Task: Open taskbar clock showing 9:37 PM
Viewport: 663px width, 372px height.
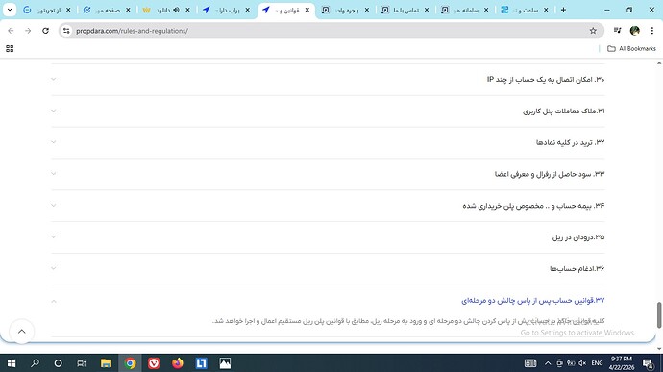Action: pyautogui.click(x=622, y=363)
